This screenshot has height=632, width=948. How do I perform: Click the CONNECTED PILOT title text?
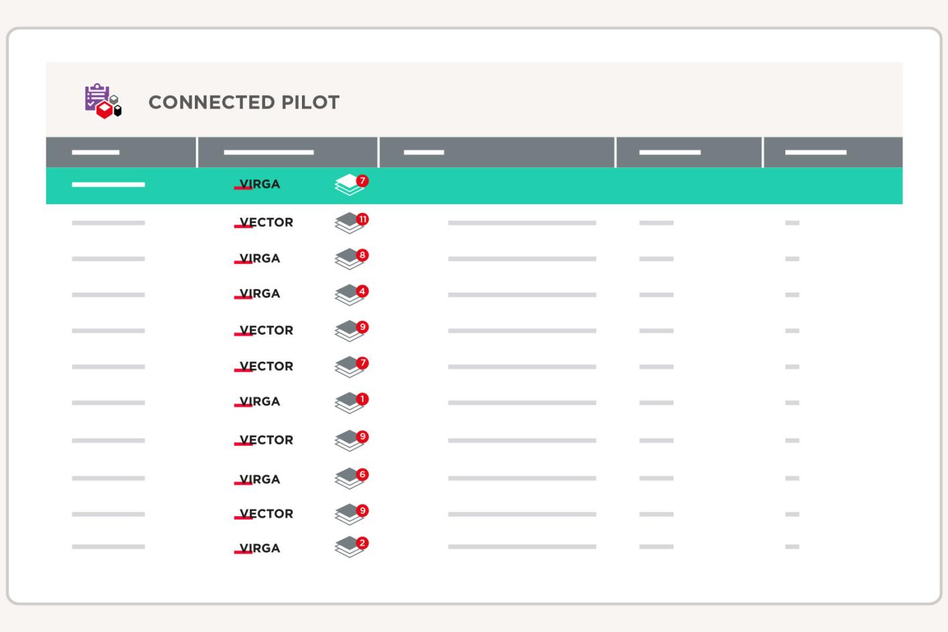244,102
